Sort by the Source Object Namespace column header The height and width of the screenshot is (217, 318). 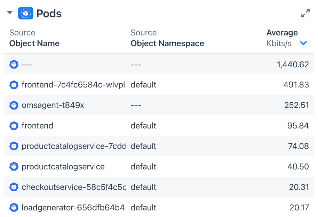167,38
